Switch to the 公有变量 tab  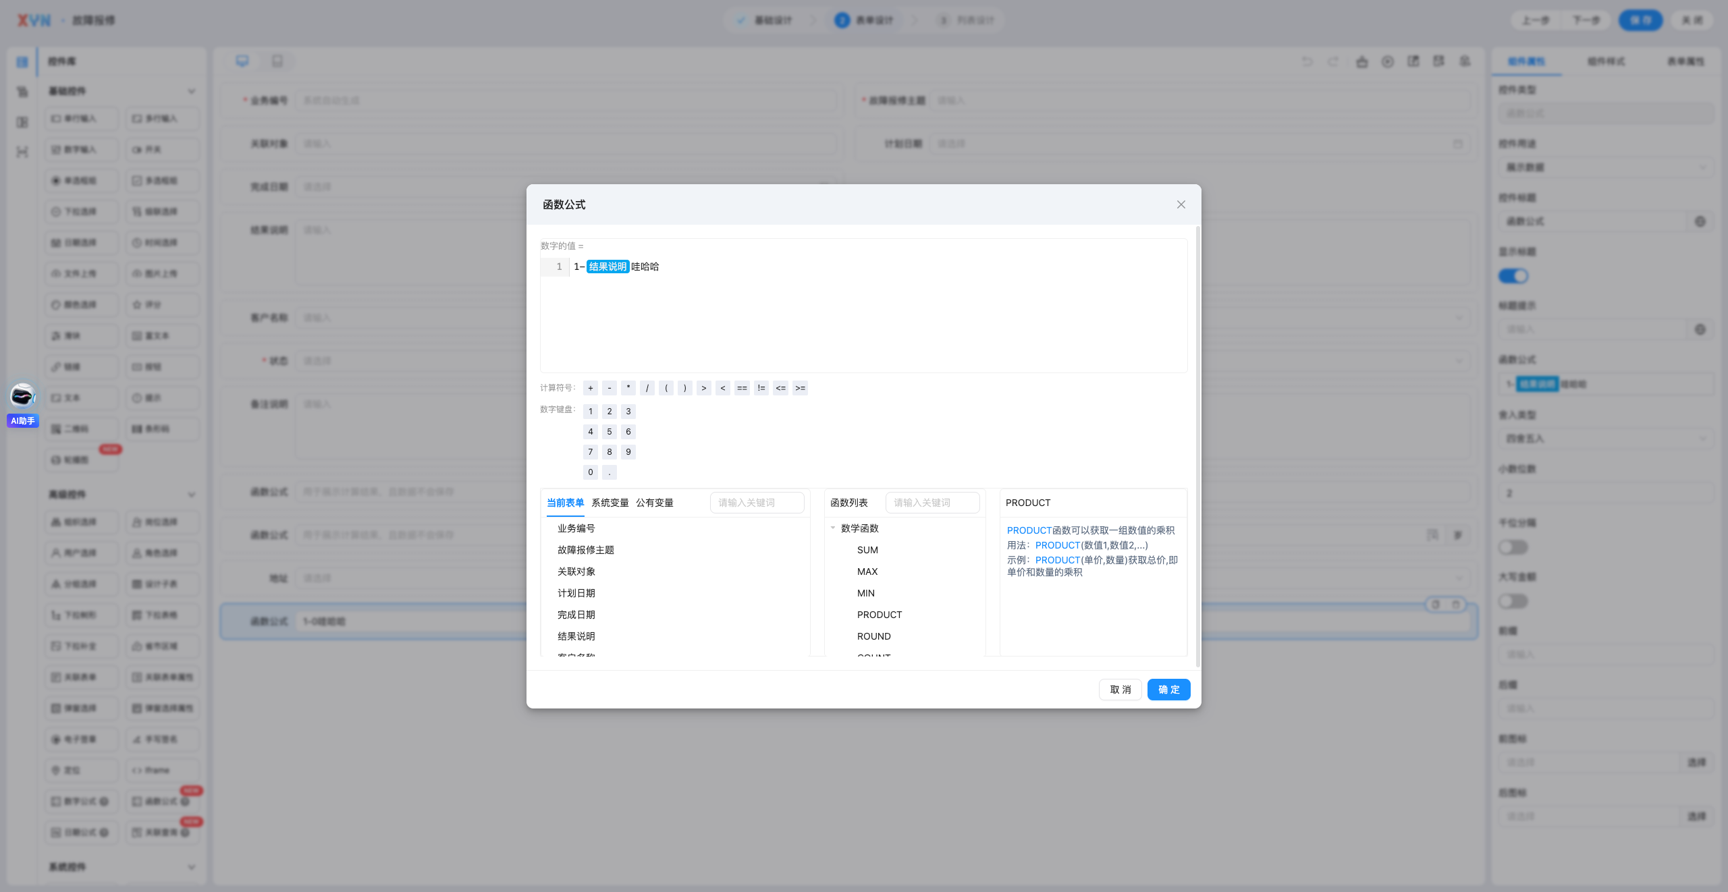pyautogui.click(x=655, y=503)
